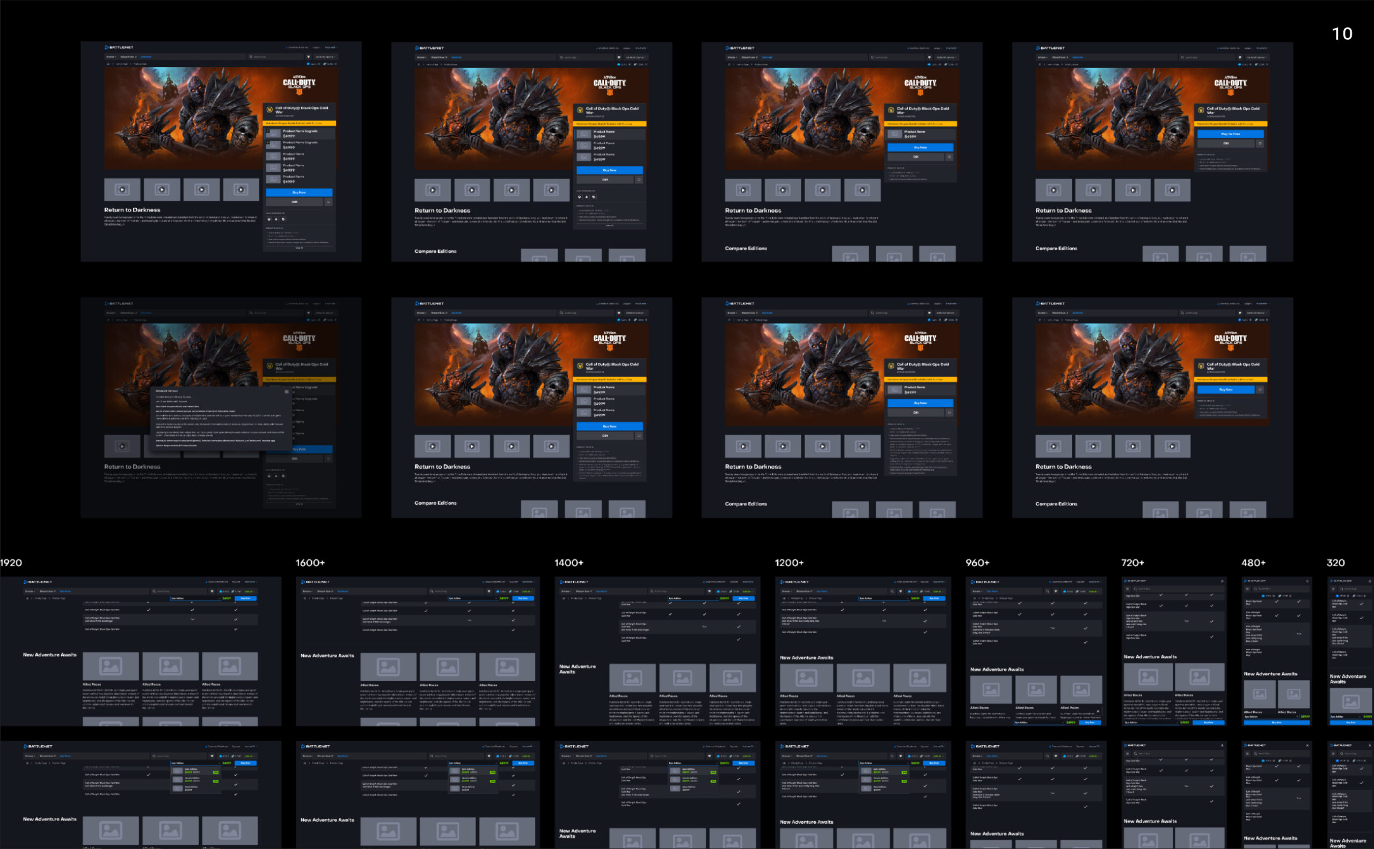Click the heart icon in the upper 1200+ frame
Screen dimensions: 1374x849
[x=901, y=591]
